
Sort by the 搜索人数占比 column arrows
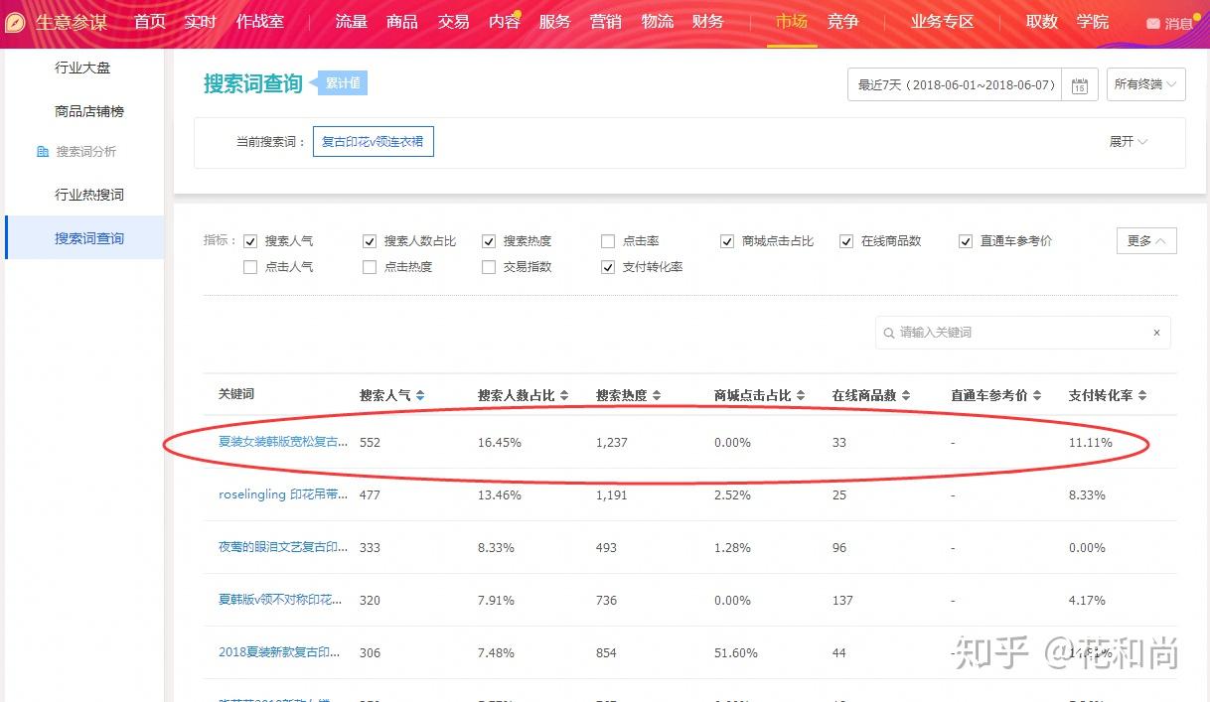(563, 395)
